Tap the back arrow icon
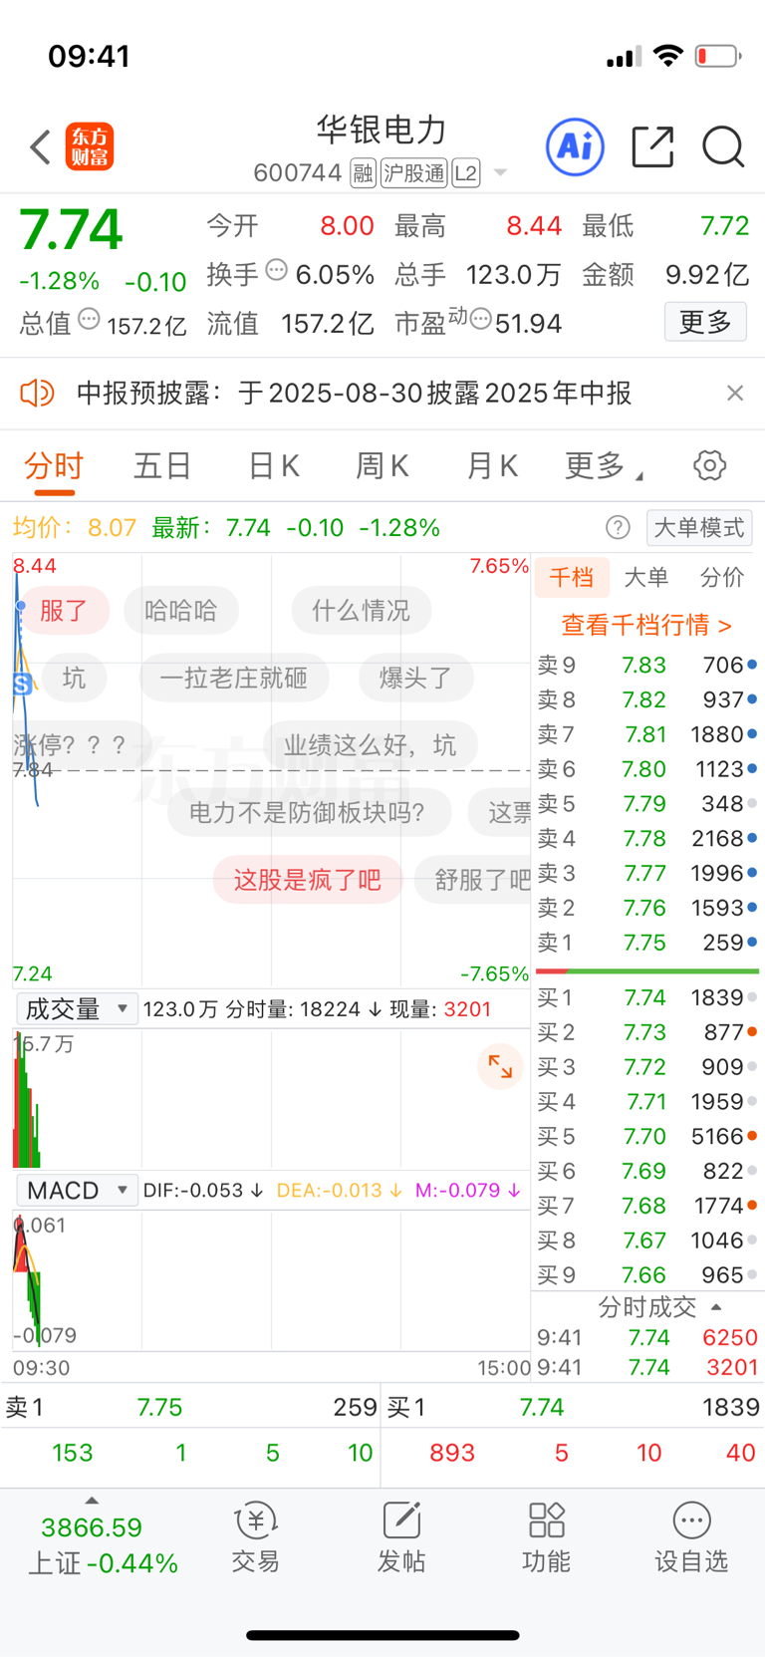 [40, 147]
